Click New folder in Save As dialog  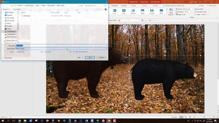click(17, 9)
